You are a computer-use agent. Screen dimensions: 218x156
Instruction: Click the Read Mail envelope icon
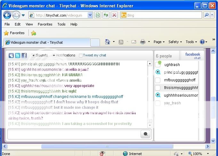tap(134, 42)
